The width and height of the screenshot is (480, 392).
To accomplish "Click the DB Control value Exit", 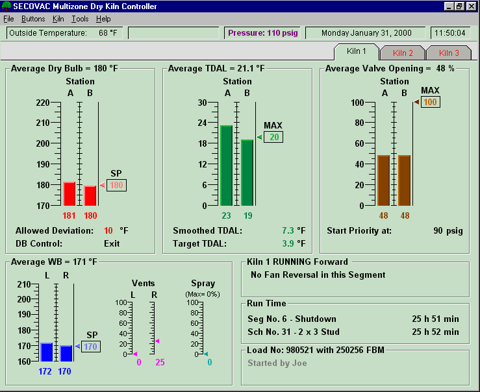I will point(112,243).
